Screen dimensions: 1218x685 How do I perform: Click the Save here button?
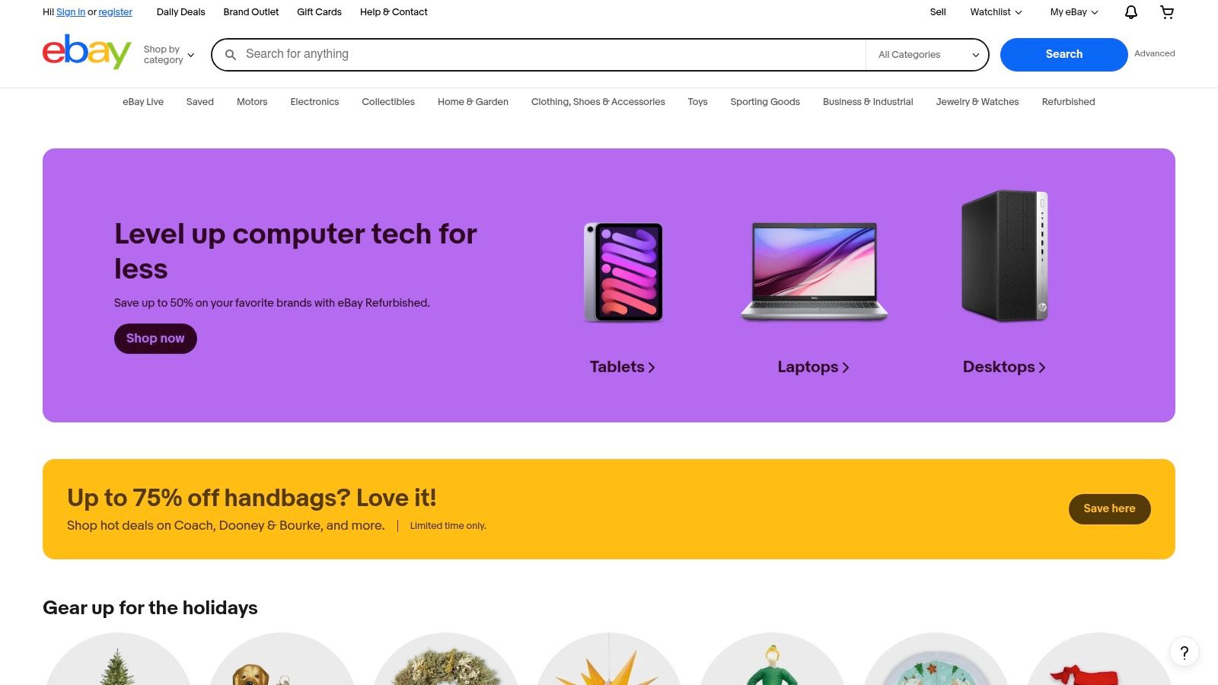[1109, 509]
